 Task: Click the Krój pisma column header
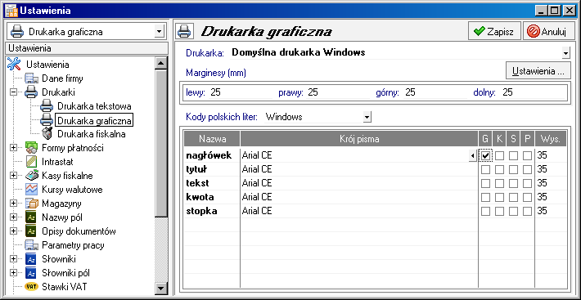pyautogui.click(x=359, y=139)
